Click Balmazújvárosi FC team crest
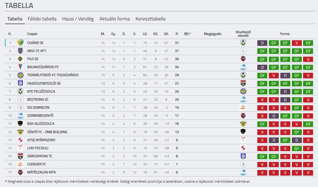 pyautogui.click(x=20, y=67)
